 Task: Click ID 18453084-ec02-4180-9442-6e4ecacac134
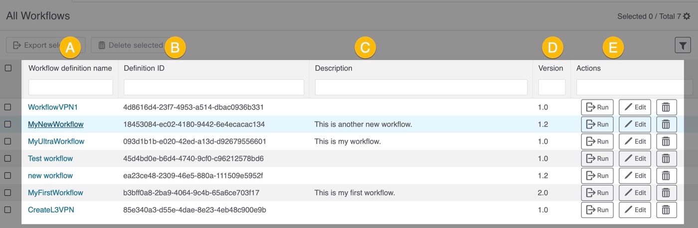point(194,124)
